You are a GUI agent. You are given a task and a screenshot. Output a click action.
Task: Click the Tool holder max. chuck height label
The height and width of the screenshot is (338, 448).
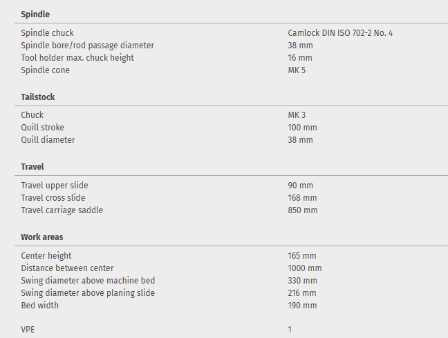[77, 58]
